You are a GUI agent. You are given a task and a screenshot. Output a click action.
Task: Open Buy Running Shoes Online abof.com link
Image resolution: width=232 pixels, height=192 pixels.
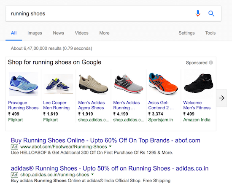click(x=105, y=141)
